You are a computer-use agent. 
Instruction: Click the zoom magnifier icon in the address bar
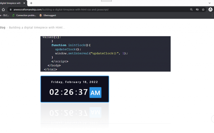[x=191, y=10]
